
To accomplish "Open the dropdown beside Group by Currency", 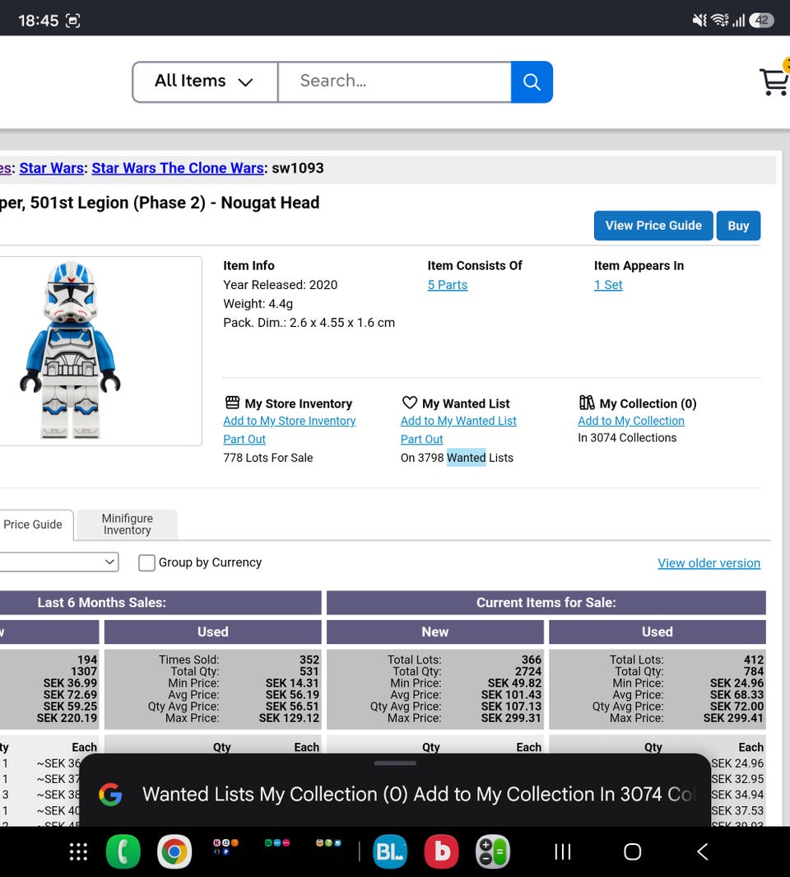I will pyautogui.click(x=58, y=562).
